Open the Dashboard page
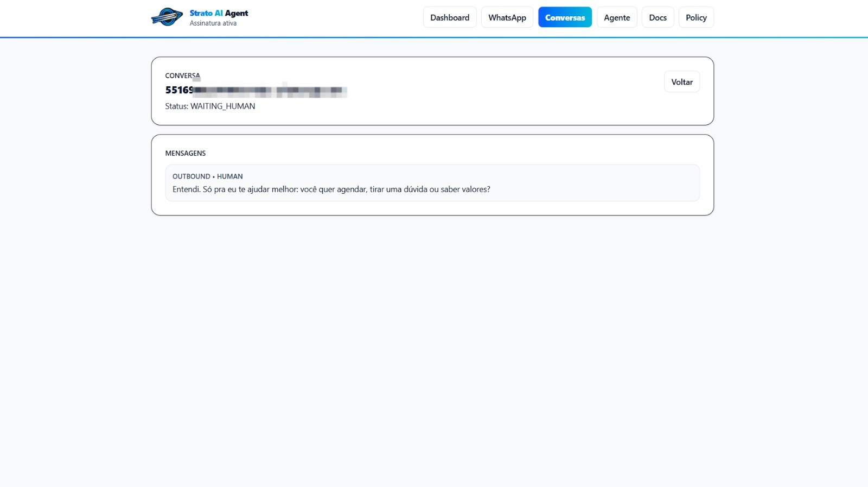868x487 pixels. [450, 17]
